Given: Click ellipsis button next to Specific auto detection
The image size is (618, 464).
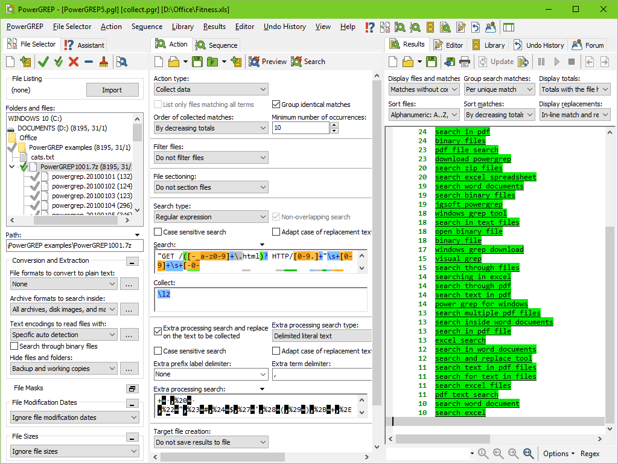Looking at the screenshot, I should 129,335.
